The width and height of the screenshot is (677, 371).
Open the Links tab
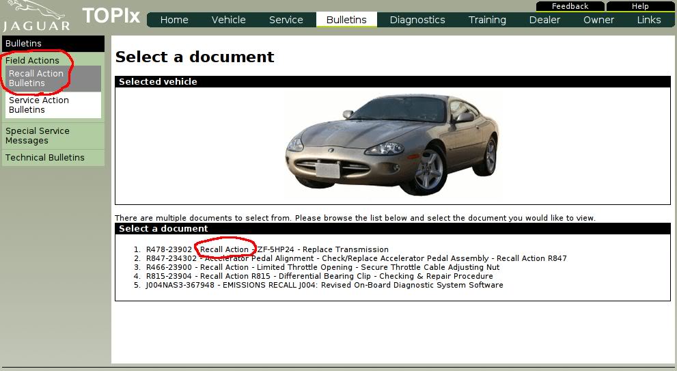click(648, 20)
